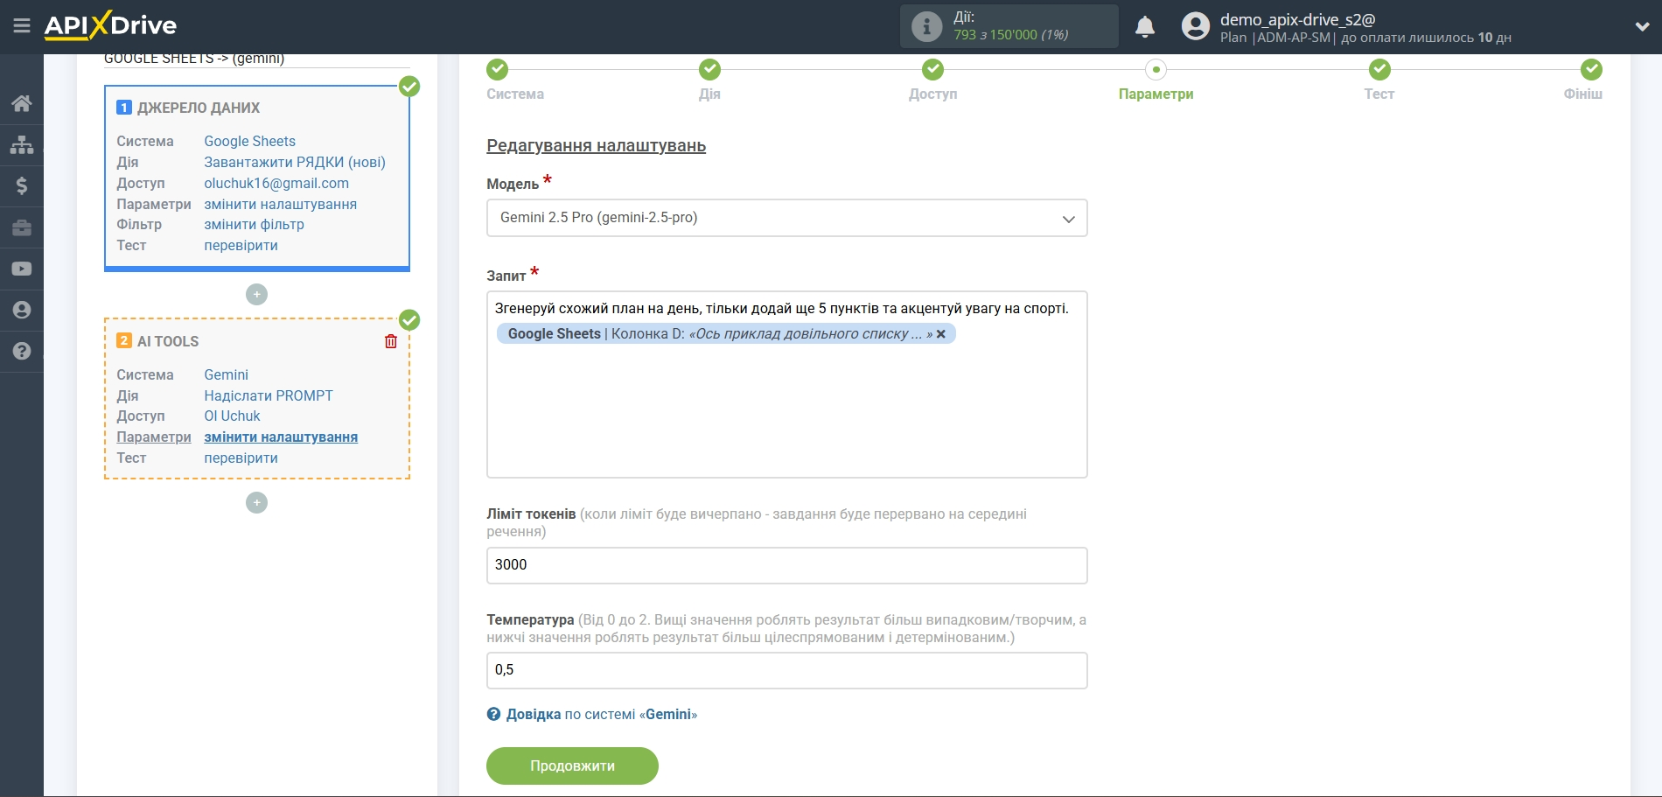Image resolution: width=1662 pixels, height=797 pixels.
Task: Click the Редагування налаштувань heading
Action: [596, 145]
